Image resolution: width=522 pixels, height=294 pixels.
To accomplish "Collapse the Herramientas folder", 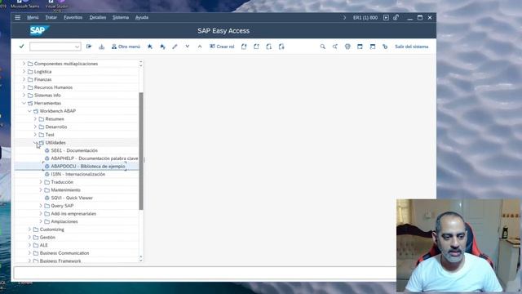I will coord(24,103).
